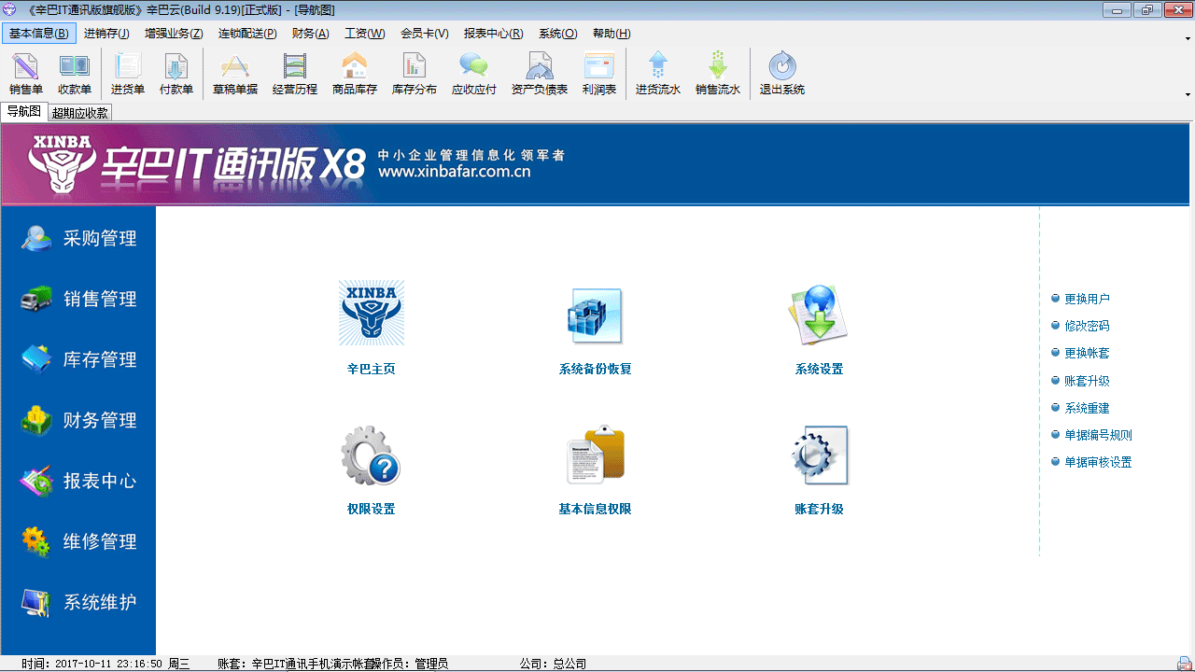
Task: Click the 销售流水 arrow icon
Action: coord(718,74)
